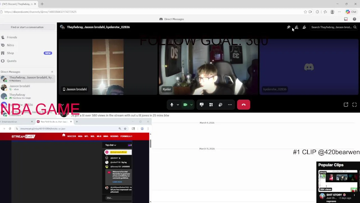Reload the StreamEast page in Chrome

[10, 129]
